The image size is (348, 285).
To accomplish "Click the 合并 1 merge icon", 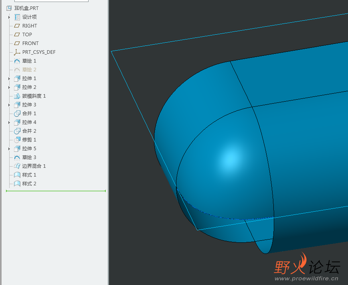I will pyautogui.click(x=17, y=114).
